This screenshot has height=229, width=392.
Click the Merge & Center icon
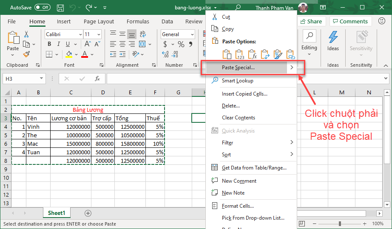click(x=142, y=44)
